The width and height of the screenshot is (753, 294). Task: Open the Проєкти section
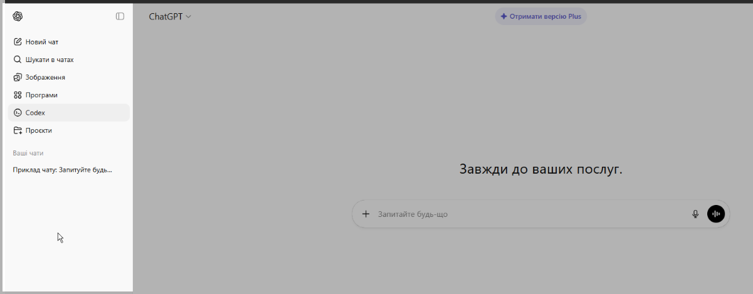(69, 130)
